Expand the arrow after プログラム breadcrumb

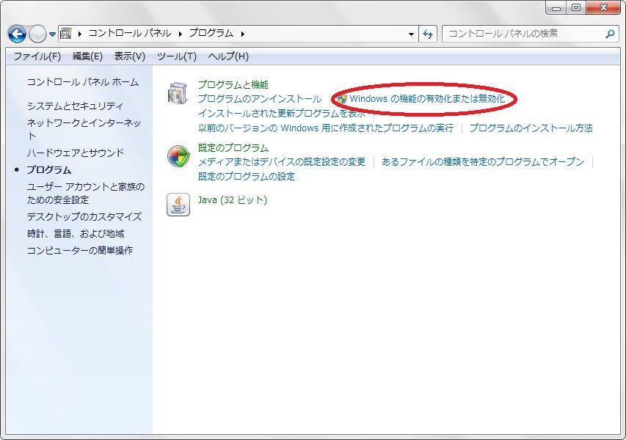[x=242, y=34]
